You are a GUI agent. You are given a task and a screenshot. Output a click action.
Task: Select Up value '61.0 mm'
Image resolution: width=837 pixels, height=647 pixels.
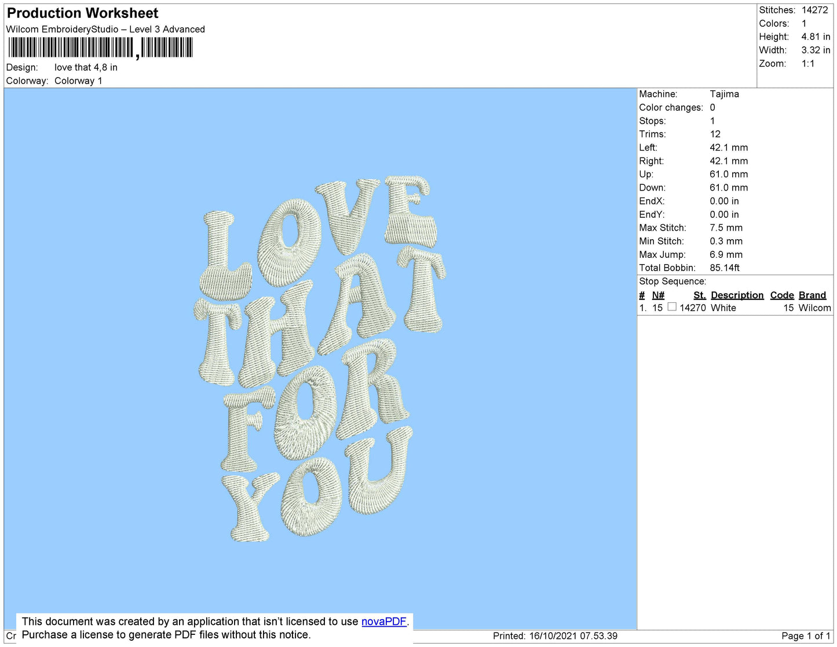729,174
